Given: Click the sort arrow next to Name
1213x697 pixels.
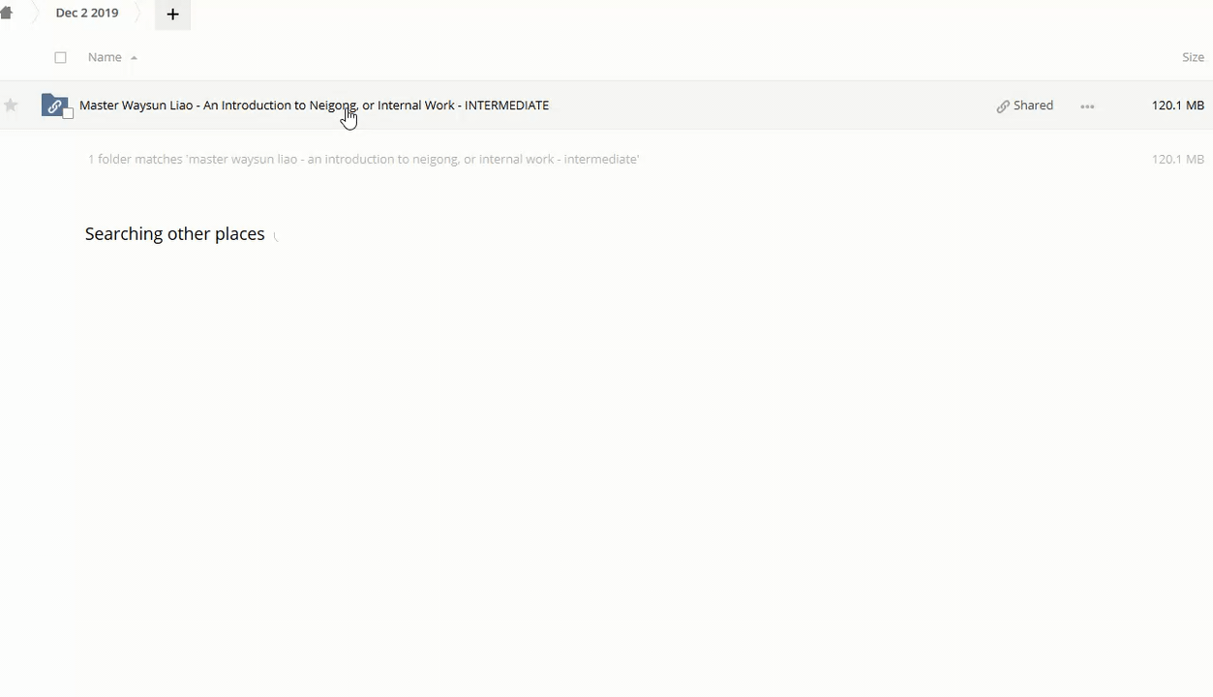Looking at the screenshot, I should coord(134,58).
